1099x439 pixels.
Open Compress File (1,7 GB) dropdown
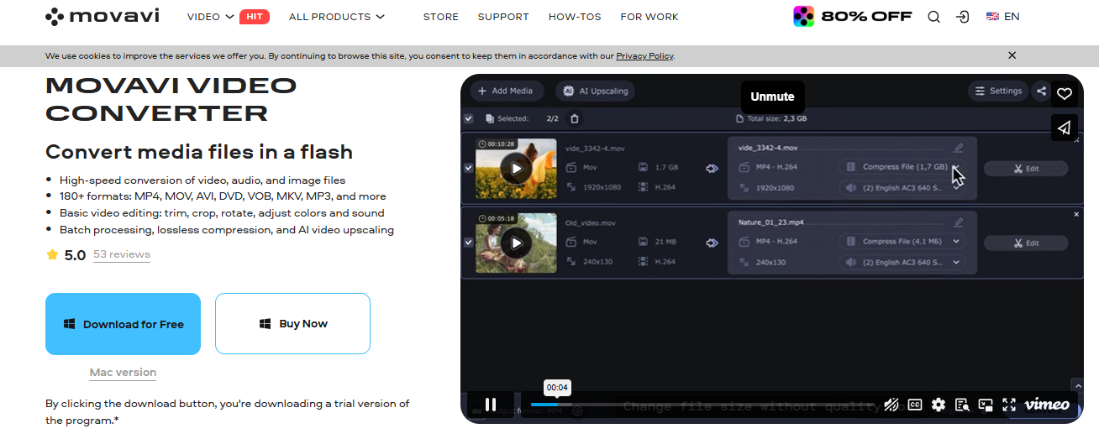(x=902, y=167)
